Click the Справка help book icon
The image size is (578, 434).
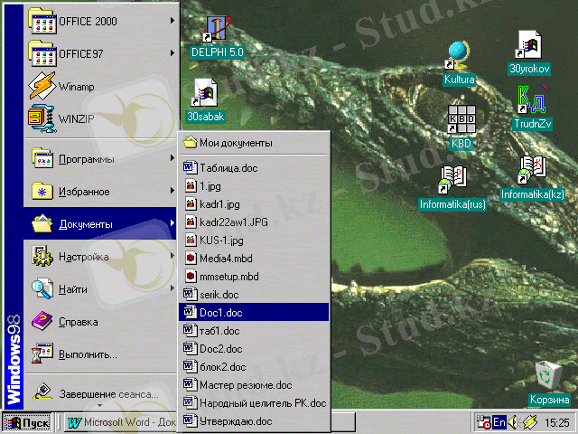(x=42, y=322)
